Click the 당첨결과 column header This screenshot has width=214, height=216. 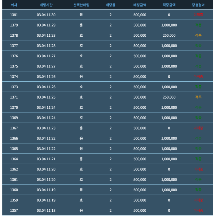tap(198, 5)
